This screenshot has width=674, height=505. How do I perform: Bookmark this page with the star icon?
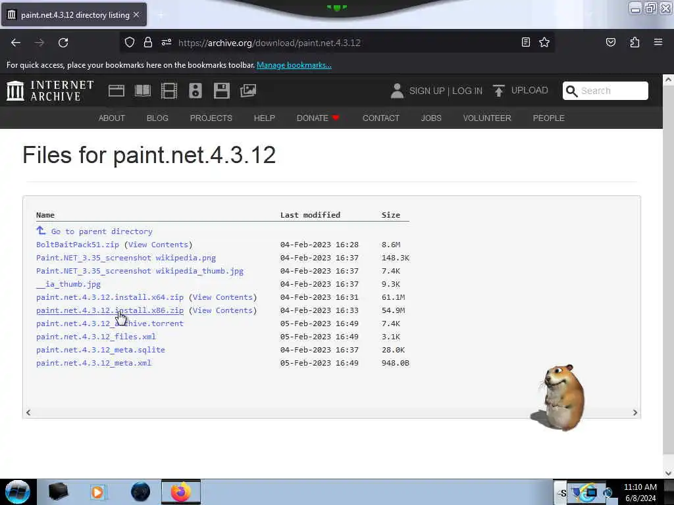click(544, 42)
